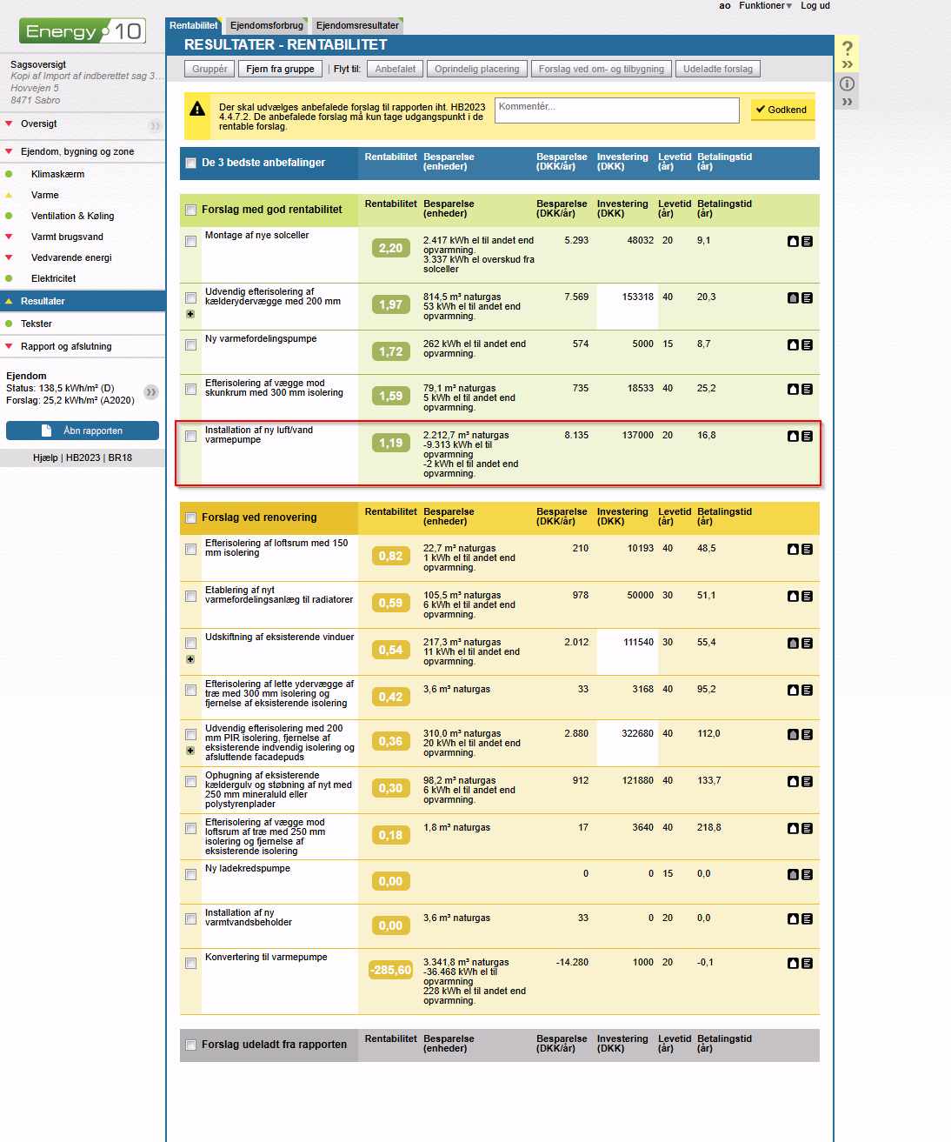Open the Funktioner dropdown menu
The width and height of the screenshot is (951, 1142).
765,5
